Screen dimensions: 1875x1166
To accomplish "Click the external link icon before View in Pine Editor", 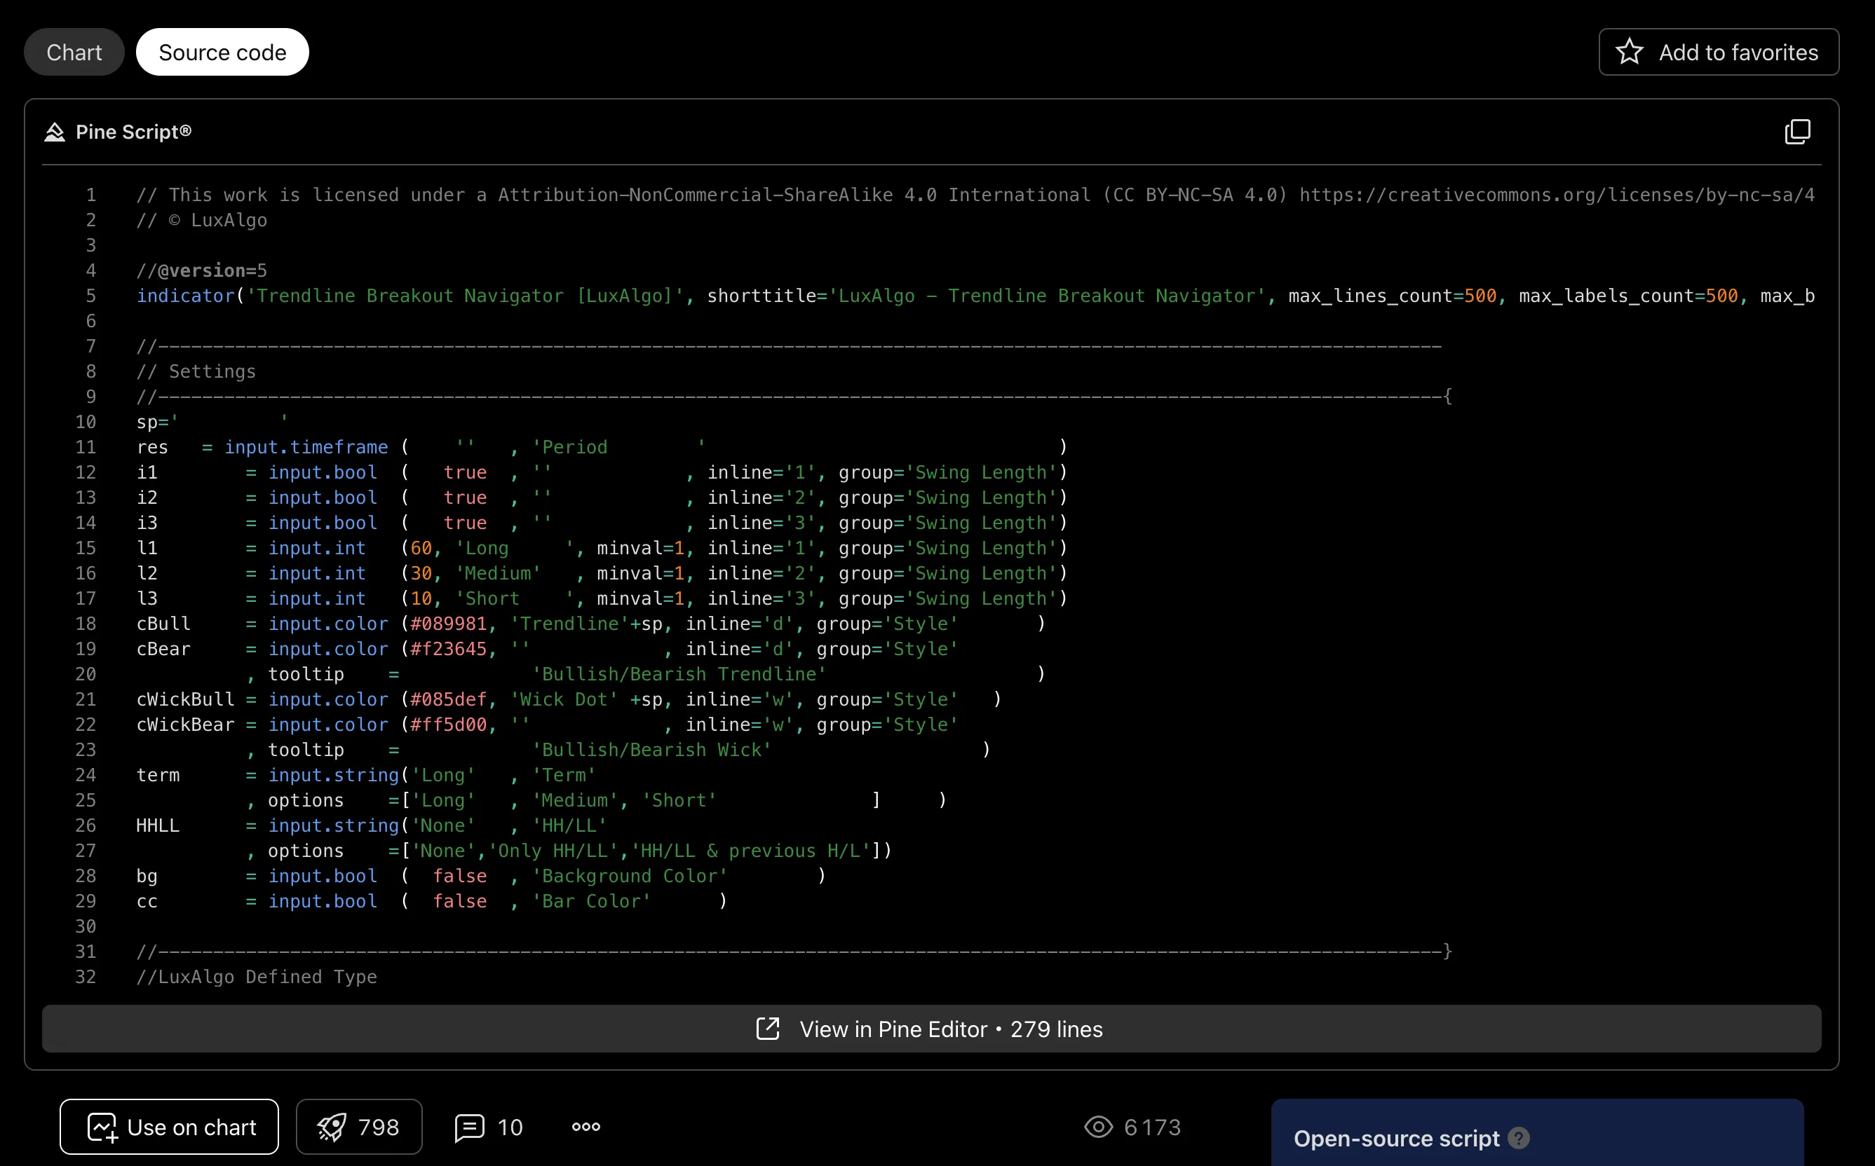I will coord(768,1029).
